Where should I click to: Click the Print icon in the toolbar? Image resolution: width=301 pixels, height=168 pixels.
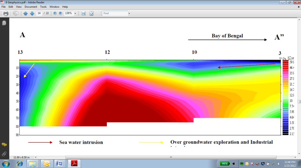6,13
